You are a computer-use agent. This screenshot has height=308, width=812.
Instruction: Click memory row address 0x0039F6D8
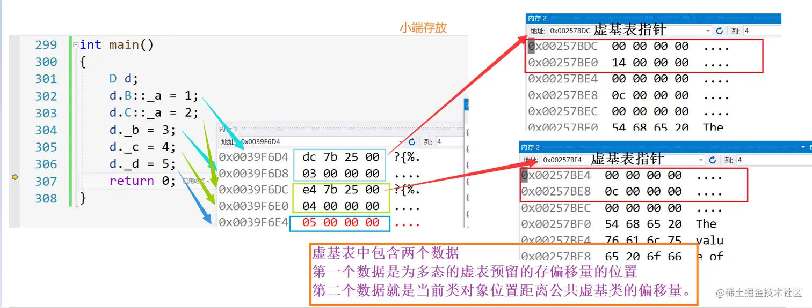253,174
